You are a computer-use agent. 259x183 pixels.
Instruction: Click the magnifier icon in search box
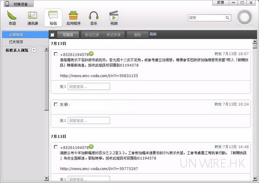pos(229,18)
